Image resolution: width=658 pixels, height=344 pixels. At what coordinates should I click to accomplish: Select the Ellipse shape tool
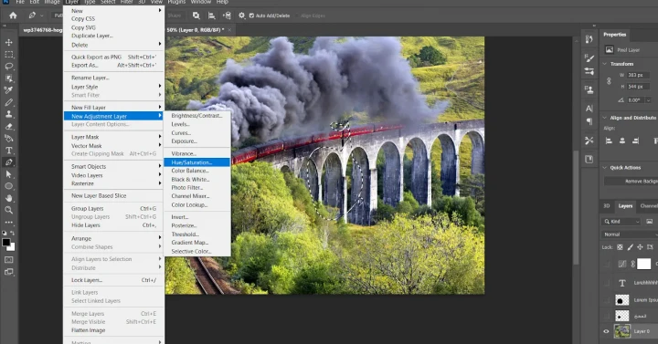pyautogui.click(x=9, y=186)
